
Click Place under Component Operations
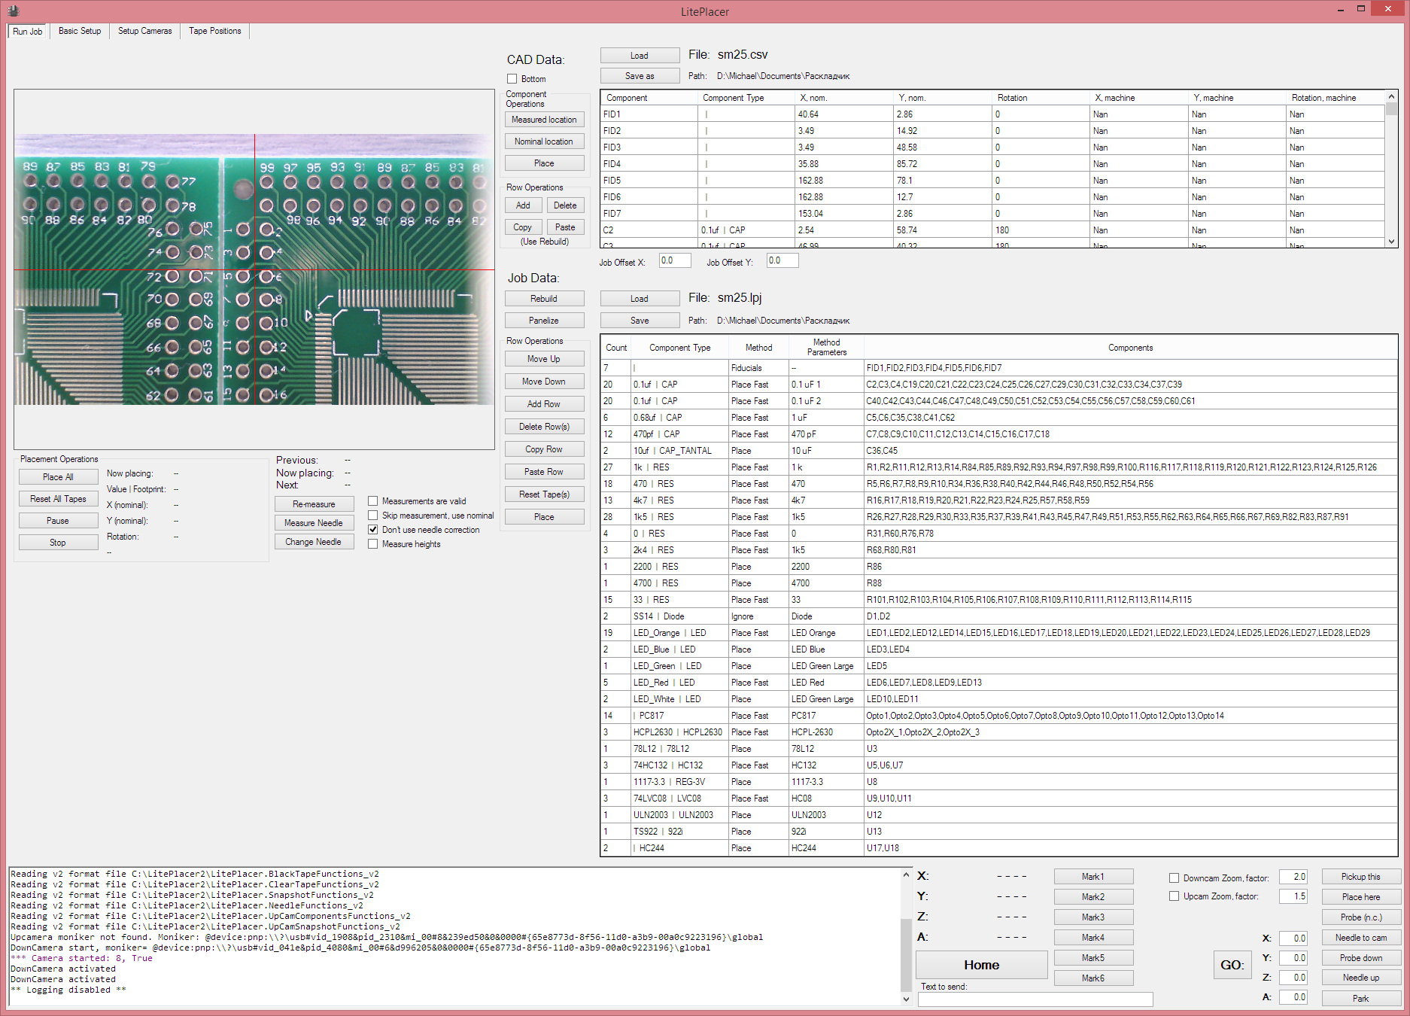coord(544,163)
